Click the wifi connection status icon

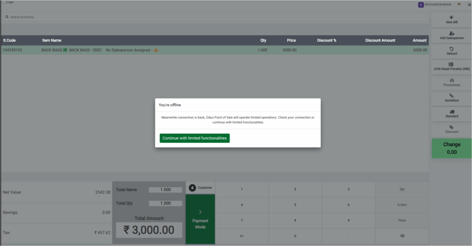(459, 5)
